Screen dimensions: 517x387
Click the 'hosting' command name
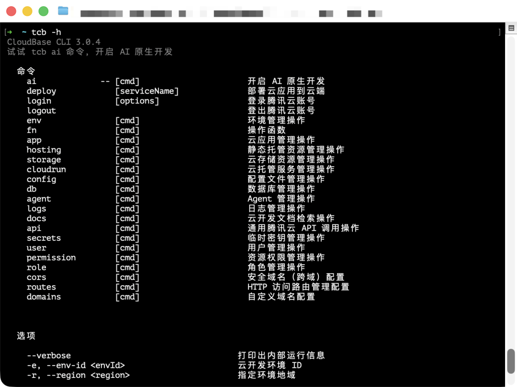[44, 150]
